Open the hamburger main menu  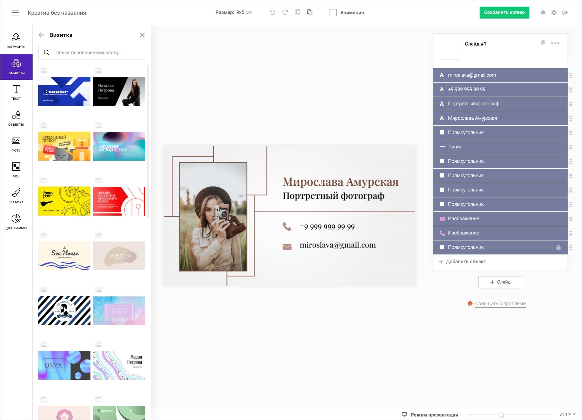pyautogui.click(x=15, y=13)
